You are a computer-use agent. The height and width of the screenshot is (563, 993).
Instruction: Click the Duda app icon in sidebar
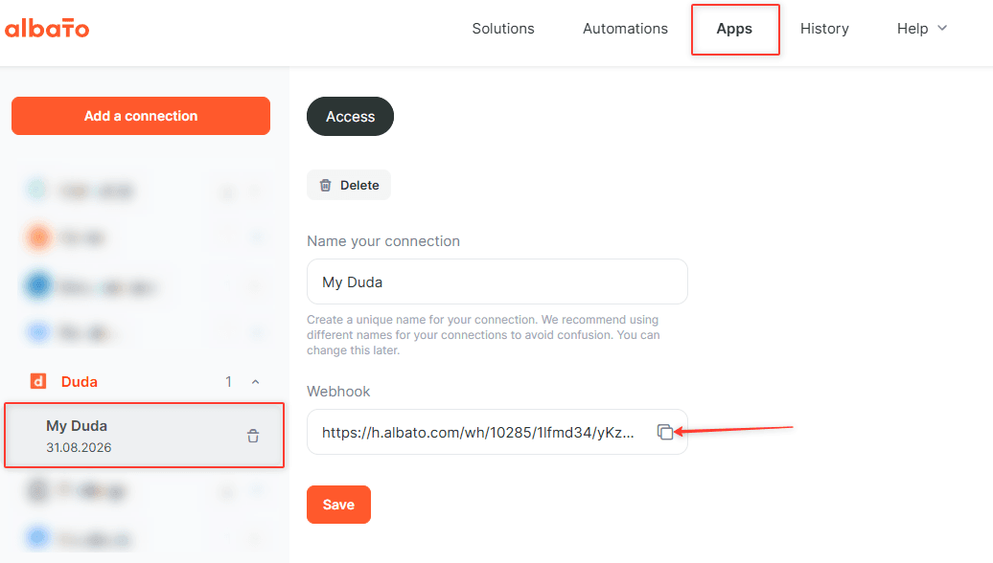(x=38, y=381)
